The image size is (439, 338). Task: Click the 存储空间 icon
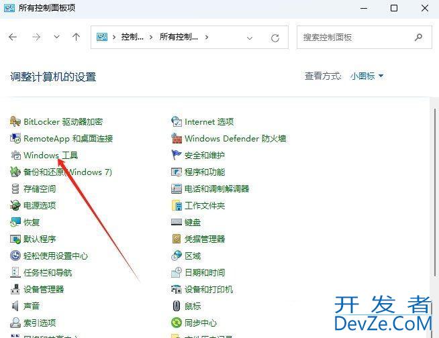click(x=15, y=189)
